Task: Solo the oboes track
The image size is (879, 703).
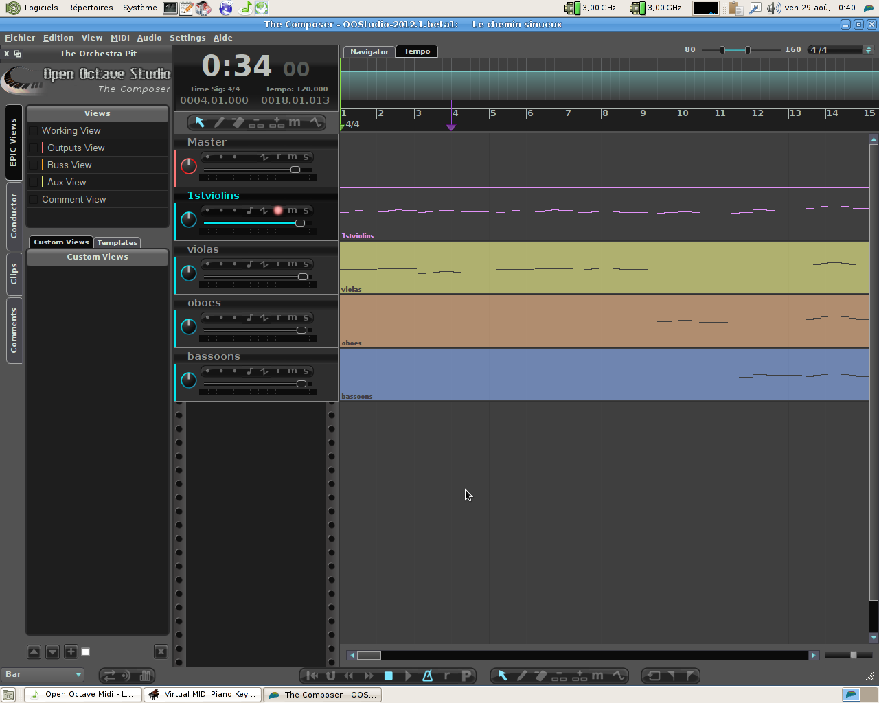Action: [x=306, y=317]
